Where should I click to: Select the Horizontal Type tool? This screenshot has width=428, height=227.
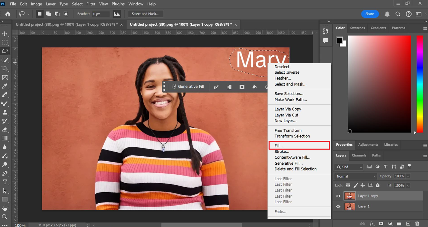(x=5, y=182)
